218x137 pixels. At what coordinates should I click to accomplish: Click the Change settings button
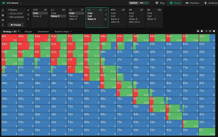tap(16, 25)
